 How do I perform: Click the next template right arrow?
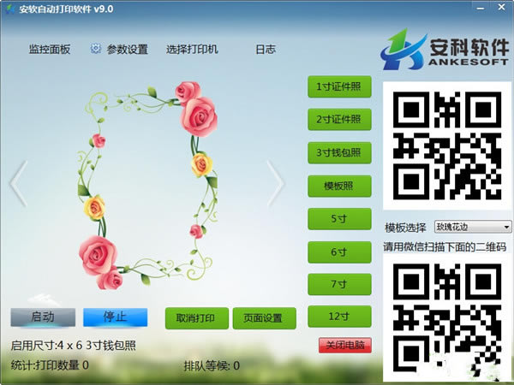click(x=275, y=184)
